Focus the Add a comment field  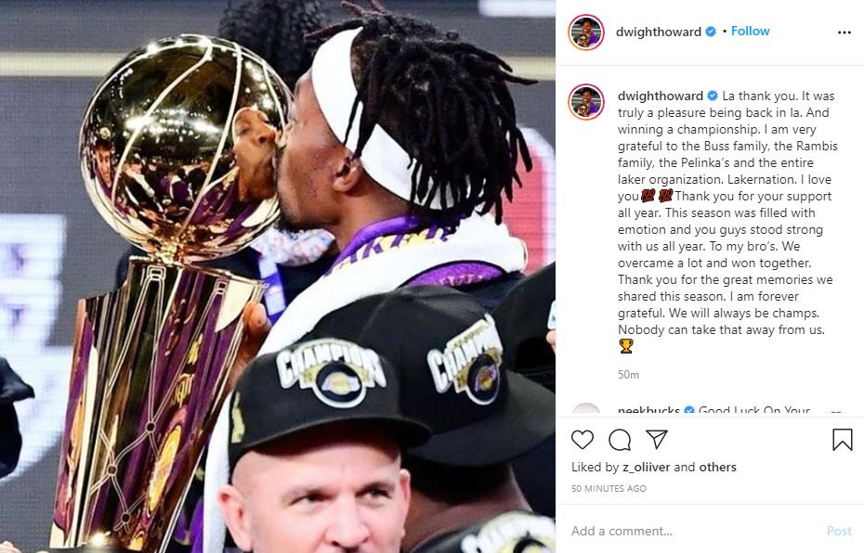point(694,531)
